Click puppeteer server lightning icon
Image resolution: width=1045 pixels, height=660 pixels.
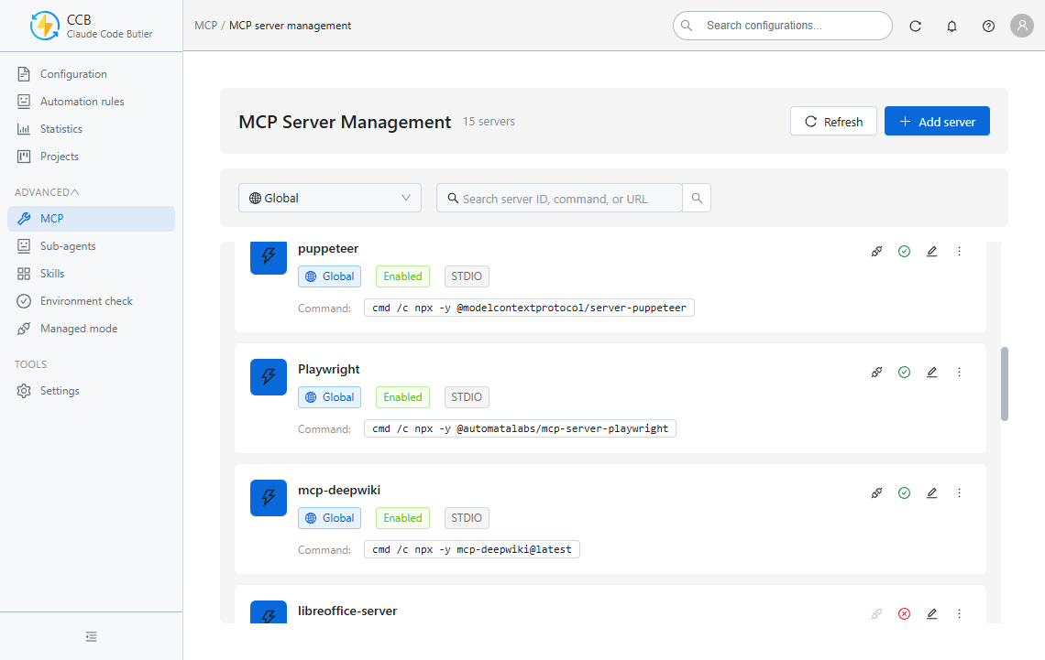[x=269, y=256]
